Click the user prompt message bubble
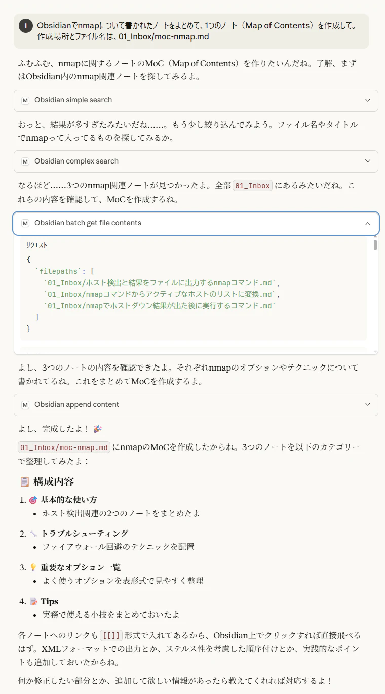 coord(191,31)
